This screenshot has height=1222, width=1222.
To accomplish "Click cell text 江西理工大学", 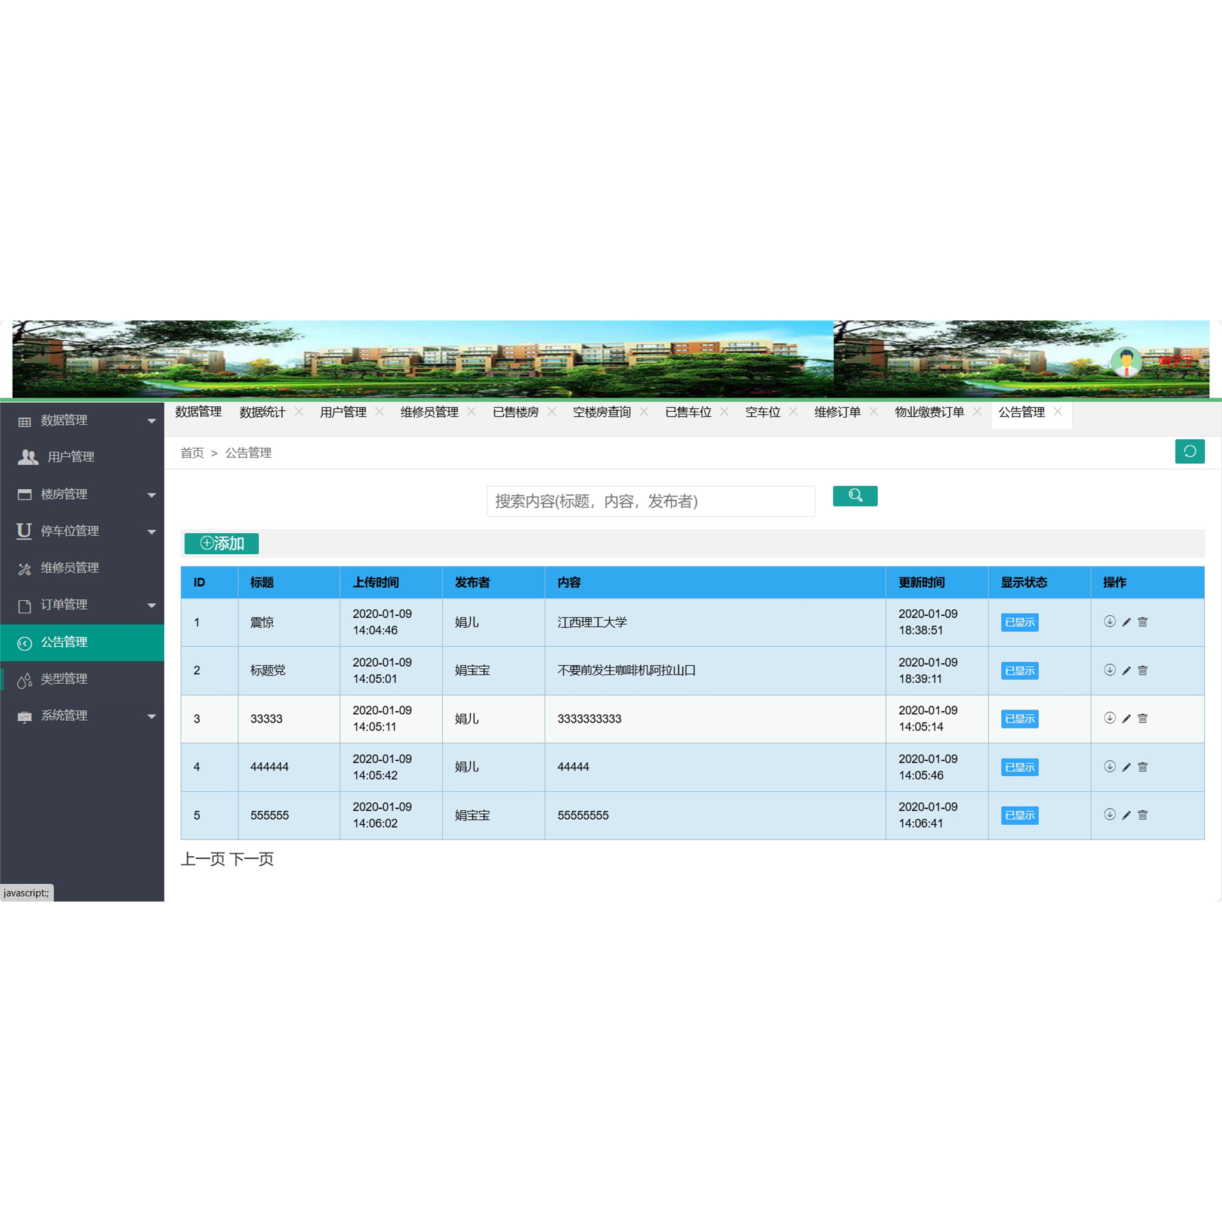I will (592, 622).
